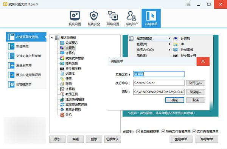Click the 生成菜单 button
This screenshot has width=227, height=149.
coord(181,139)
